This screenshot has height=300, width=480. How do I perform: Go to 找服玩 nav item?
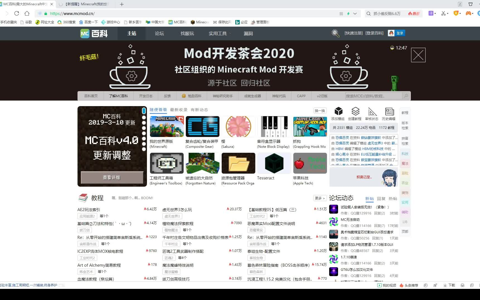[187, 34]
